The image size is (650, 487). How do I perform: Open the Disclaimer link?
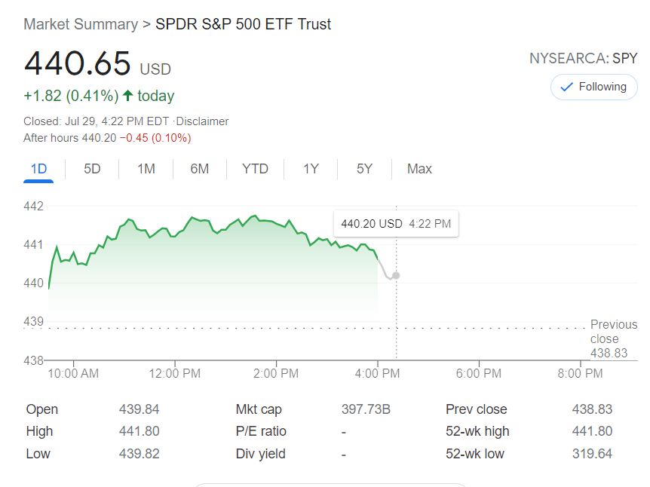tap(202, 121)
